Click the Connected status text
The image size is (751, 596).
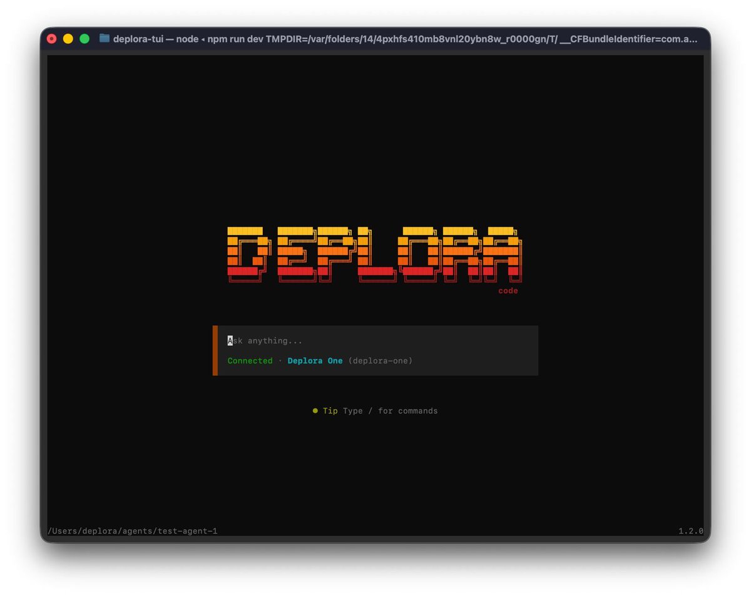pos(250,361)
